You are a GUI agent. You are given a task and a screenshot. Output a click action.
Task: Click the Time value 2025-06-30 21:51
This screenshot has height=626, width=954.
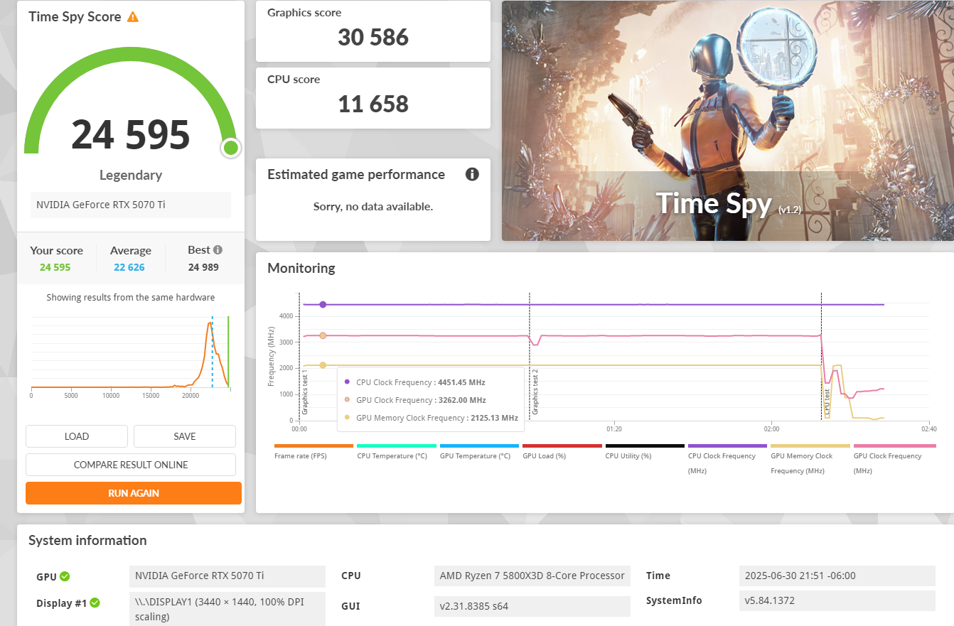click(837, 576)
